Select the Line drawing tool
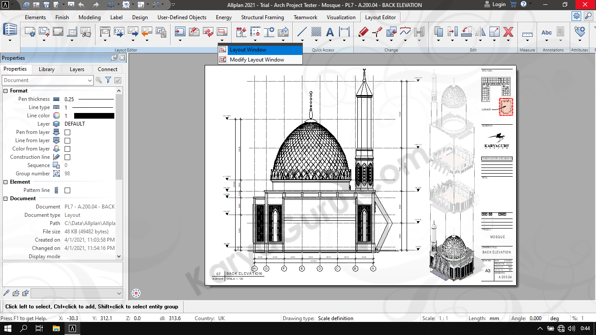Image resolution: width=596 pixels, height=335 pixels. point(302,32)
